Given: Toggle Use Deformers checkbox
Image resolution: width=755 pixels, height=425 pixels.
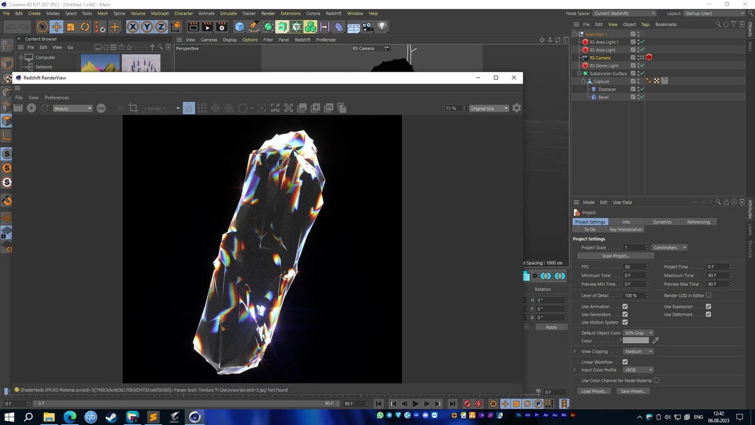Looking at the screenshot, I should 708,314.
